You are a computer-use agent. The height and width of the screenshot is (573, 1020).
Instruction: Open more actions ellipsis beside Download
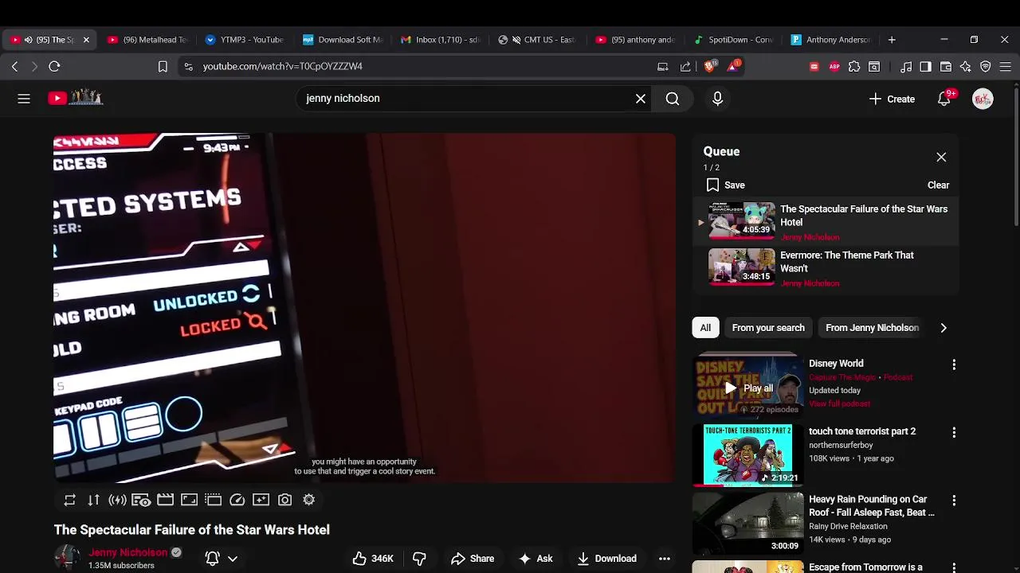[665, 559]
